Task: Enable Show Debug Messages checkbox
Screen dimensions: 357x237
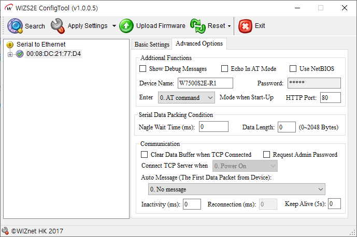Action: coord(143,69)
